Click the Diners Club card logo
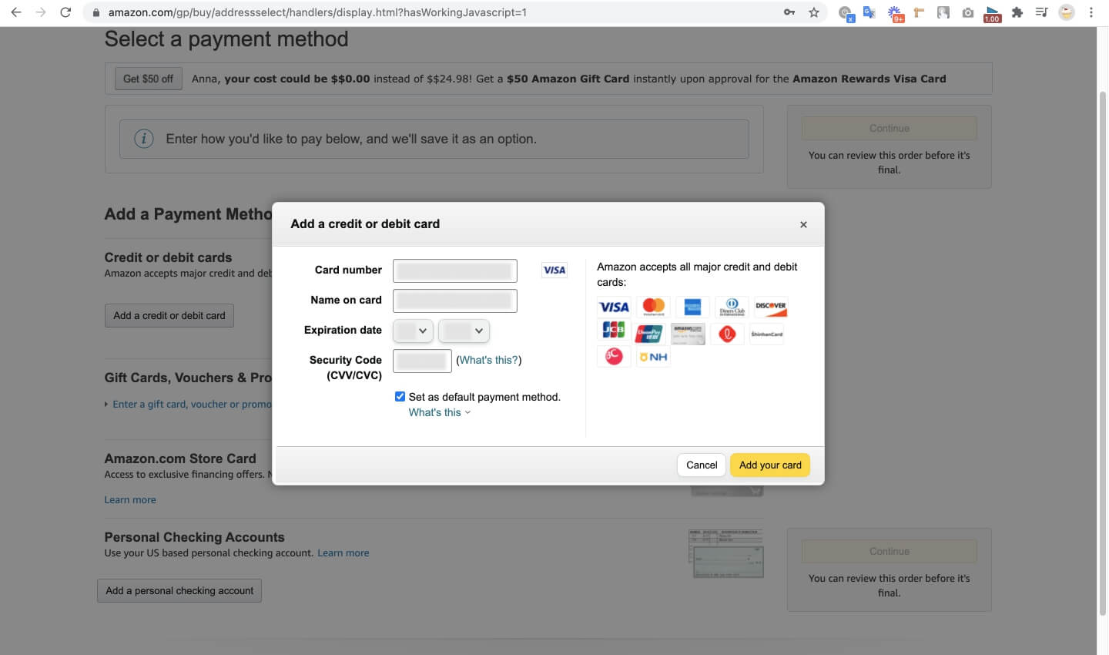The height and width of the screenshot is (655, 1109). click(732, 307)
